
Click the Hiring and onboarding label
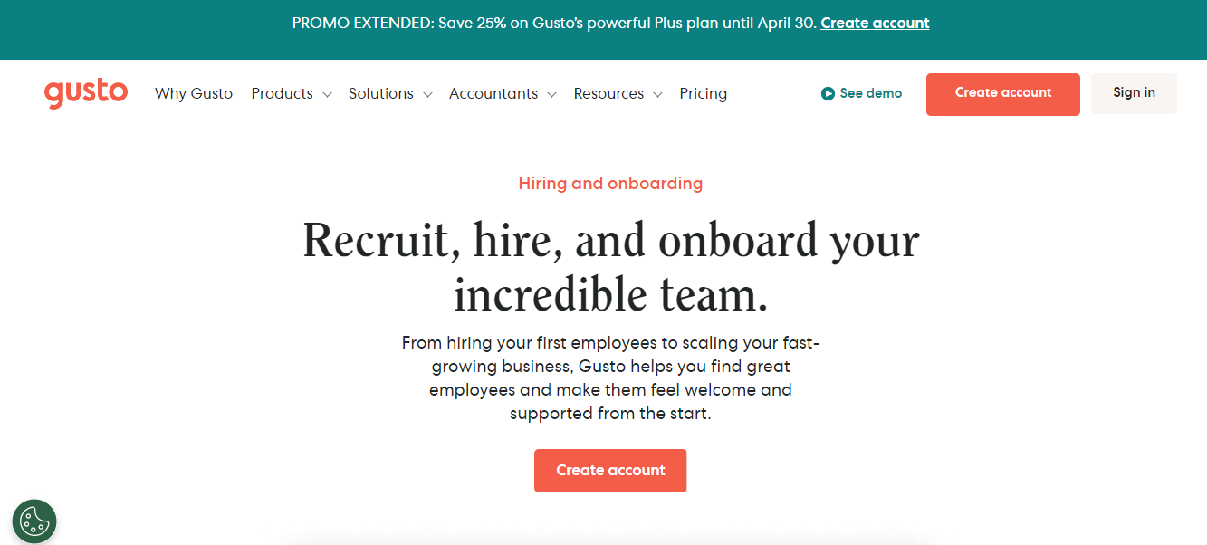(610, 184)
